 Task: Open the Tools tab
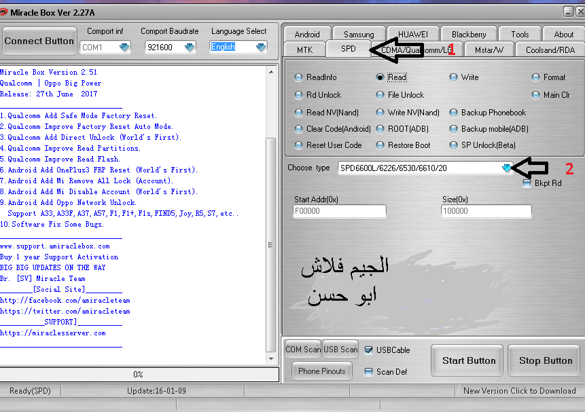[x=520, y=35]
